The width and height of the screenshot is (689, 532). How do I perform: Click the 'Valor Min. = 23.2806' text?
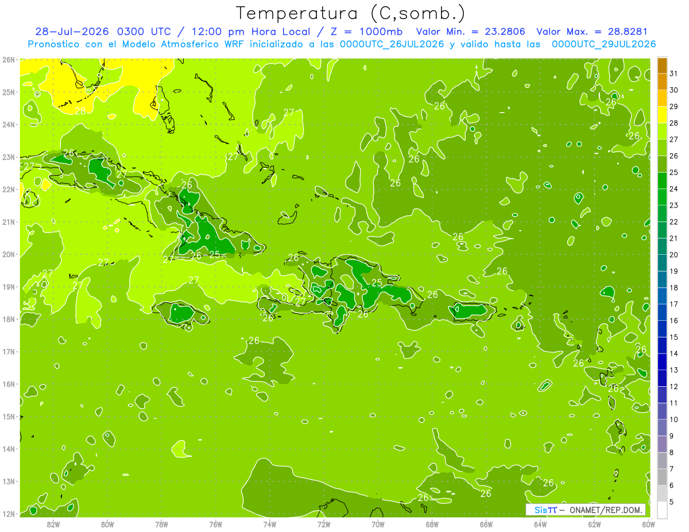point(470,32)
